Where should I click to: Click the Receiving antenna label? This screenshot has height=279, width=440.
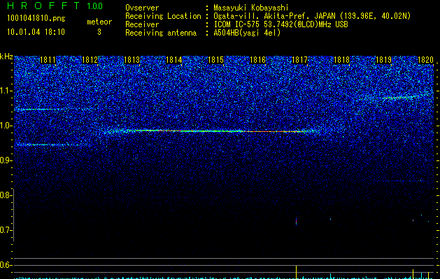[x=161, y=33]
